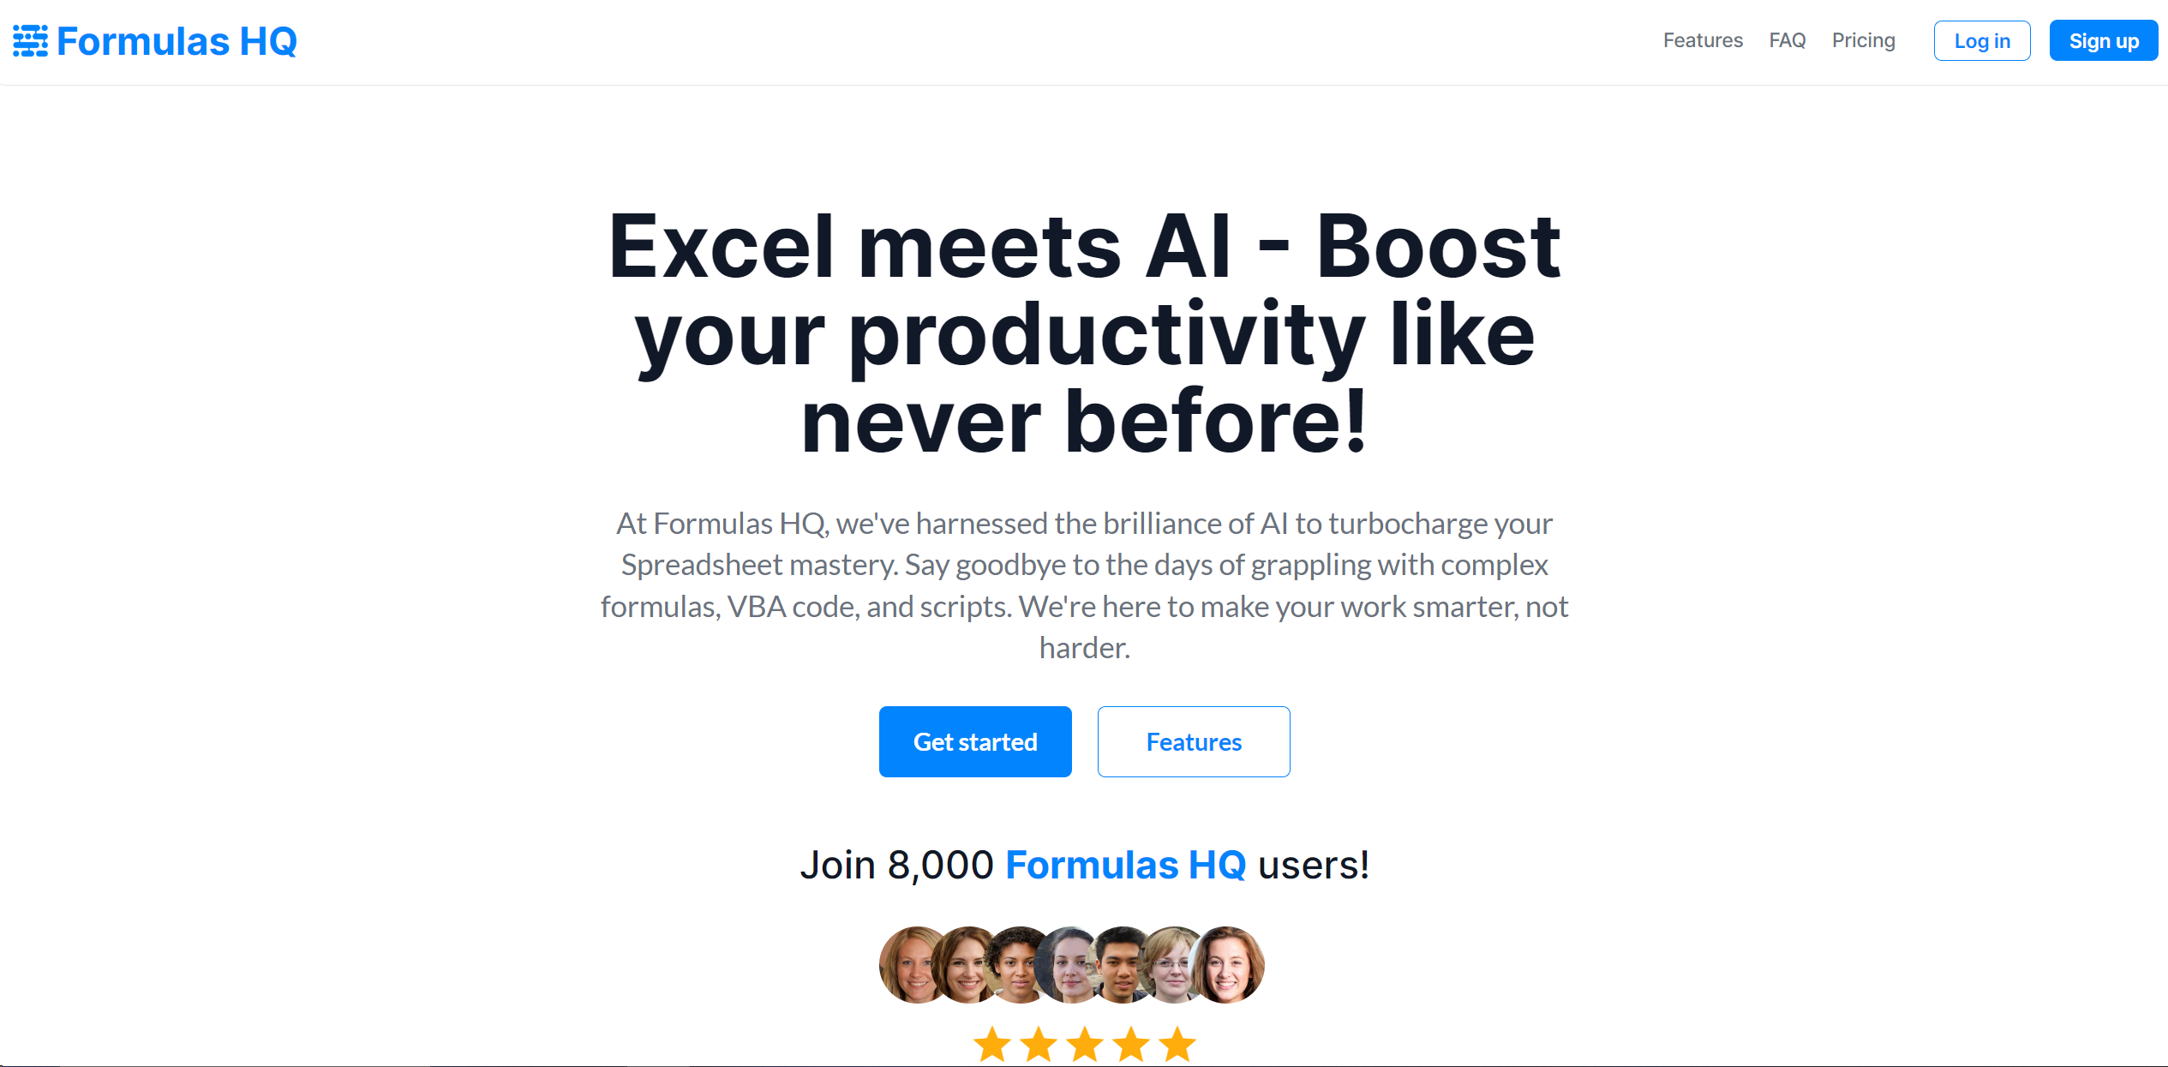The width and height of the screenshot is (2168, 1067).
Task: Click the Get started CTA button
Action: [x=975, y=740]
